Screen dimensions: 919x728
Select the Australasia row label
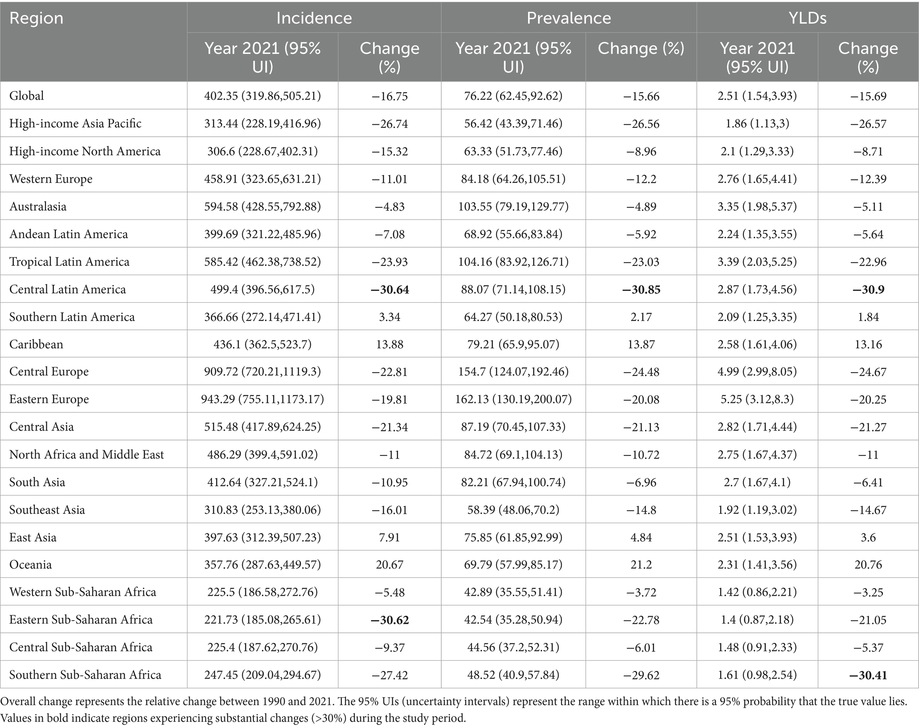pyautogui.click(x=38, y=206)
